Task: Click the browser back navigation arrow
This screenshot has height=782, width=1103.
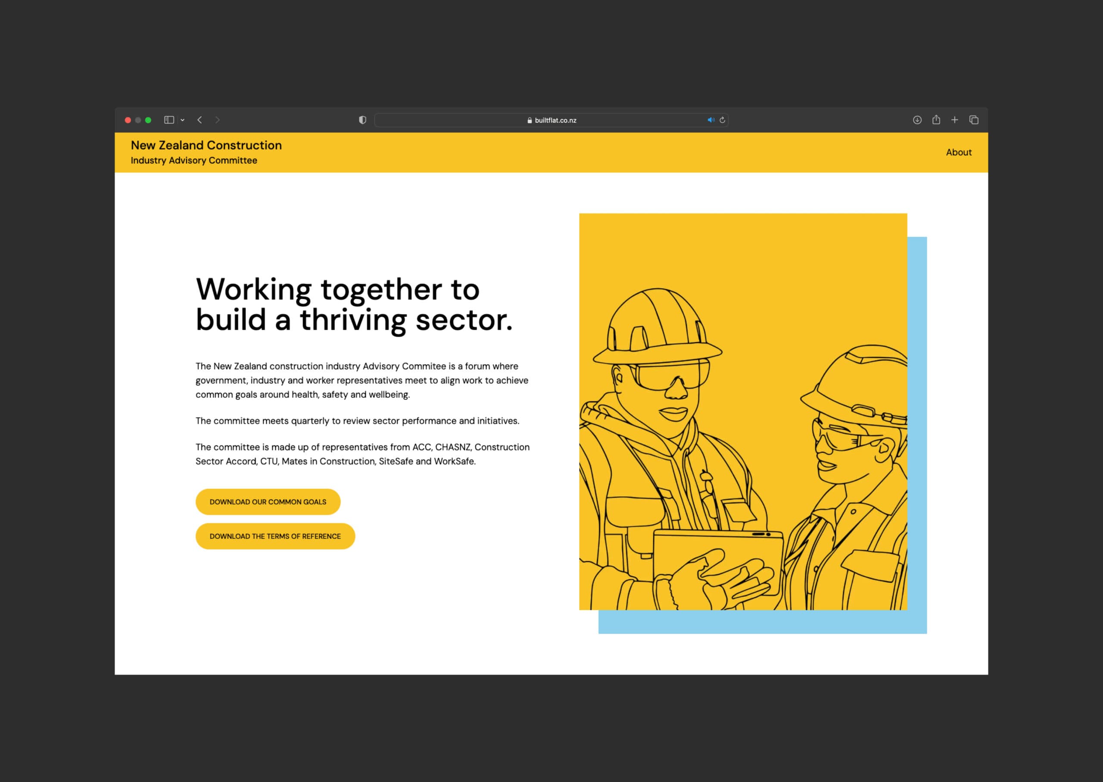Action: pyautogui.click(x=199, y=119)
